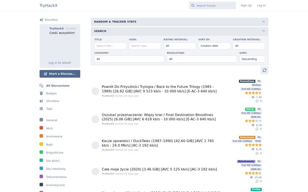Click the refresh icon button below search panel

(264, 70)
